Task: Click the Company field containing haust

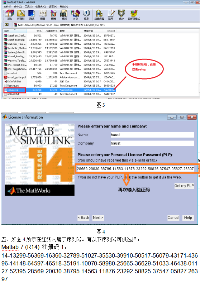Action: coord(152,143)
